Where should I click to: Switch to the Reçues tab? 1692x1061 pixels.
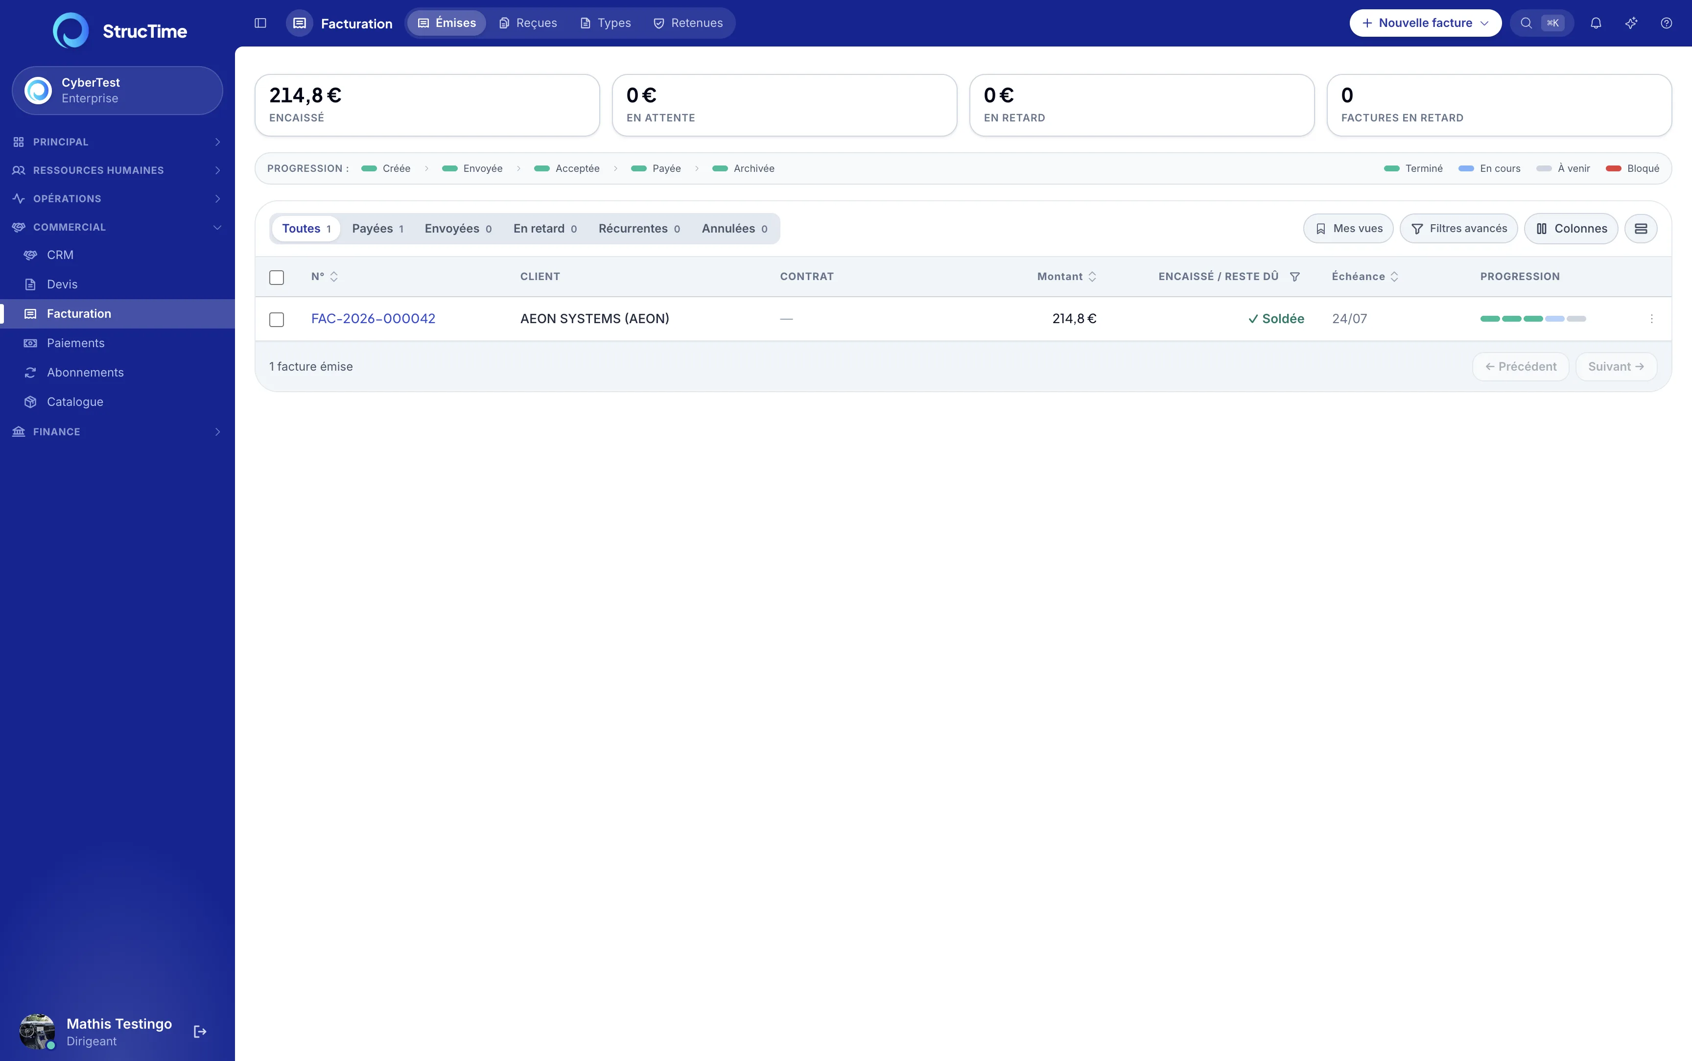tap(528, 23)
